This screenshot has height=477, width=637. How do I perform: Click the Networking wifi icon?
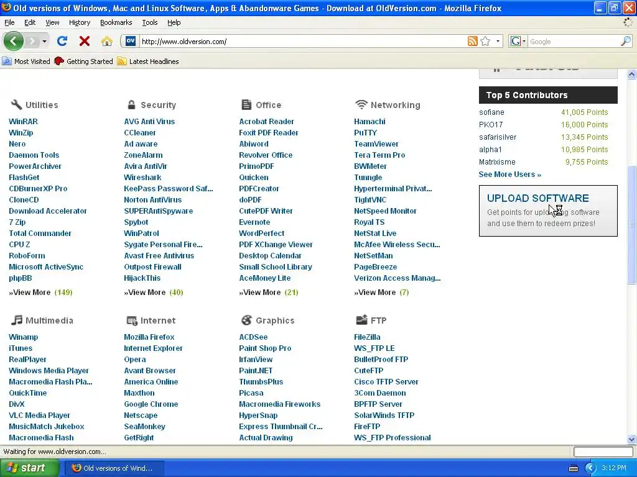click(x=361, y=104)
